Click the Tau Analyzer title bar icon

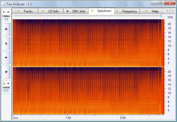click(3, 3)
